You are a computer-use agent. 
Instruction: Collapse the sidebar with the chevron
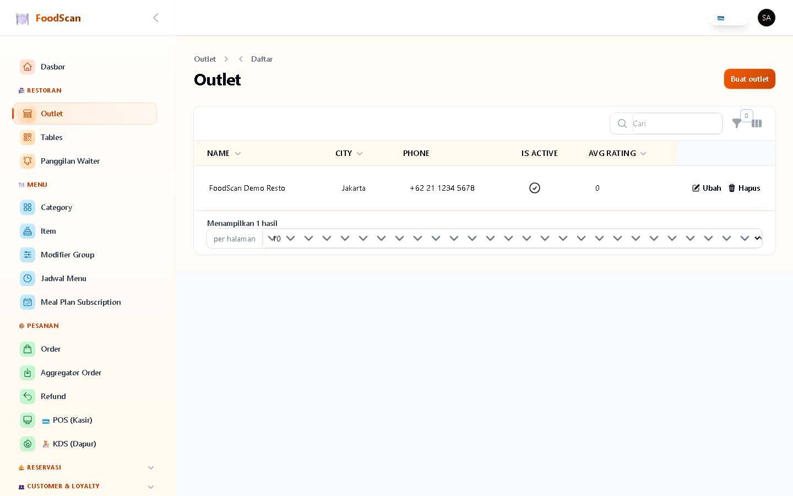156,18
